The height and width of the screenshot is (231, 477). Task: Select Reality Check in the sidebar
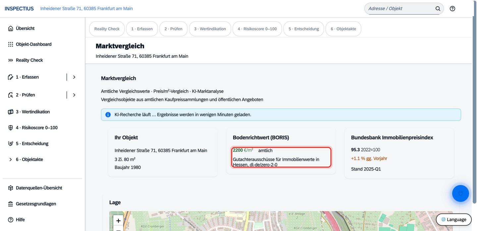pyautogui.click(x=42, y=60)
